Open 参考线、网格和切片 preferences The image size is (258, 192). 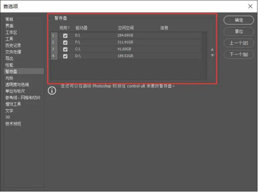(x=23, y=97)
